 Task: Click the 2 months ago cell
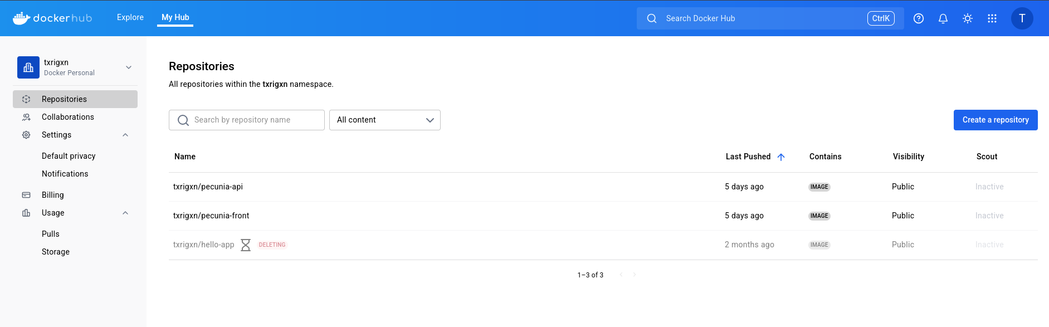(749, 245)
